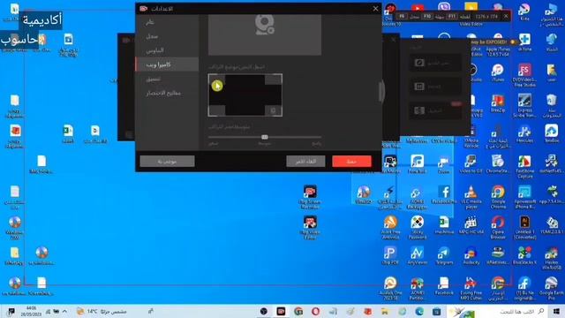Set webcam position to top-left corner
Viewport: 565px width, 318px height.
pyautogui.click(x=217, y=79)
